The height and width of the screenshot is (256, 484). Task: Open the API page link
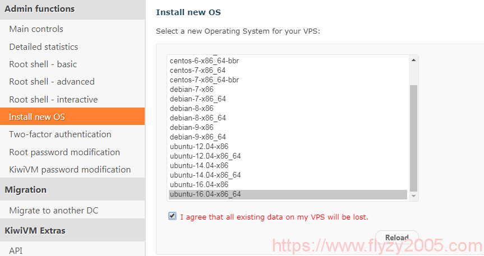(x=16, y=250)
